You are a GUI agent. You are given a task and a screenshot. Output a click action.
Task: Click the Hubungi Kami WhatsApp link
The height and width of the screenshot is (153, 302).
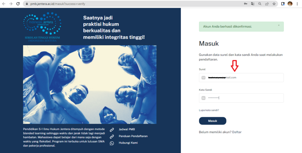coord(128,143)
